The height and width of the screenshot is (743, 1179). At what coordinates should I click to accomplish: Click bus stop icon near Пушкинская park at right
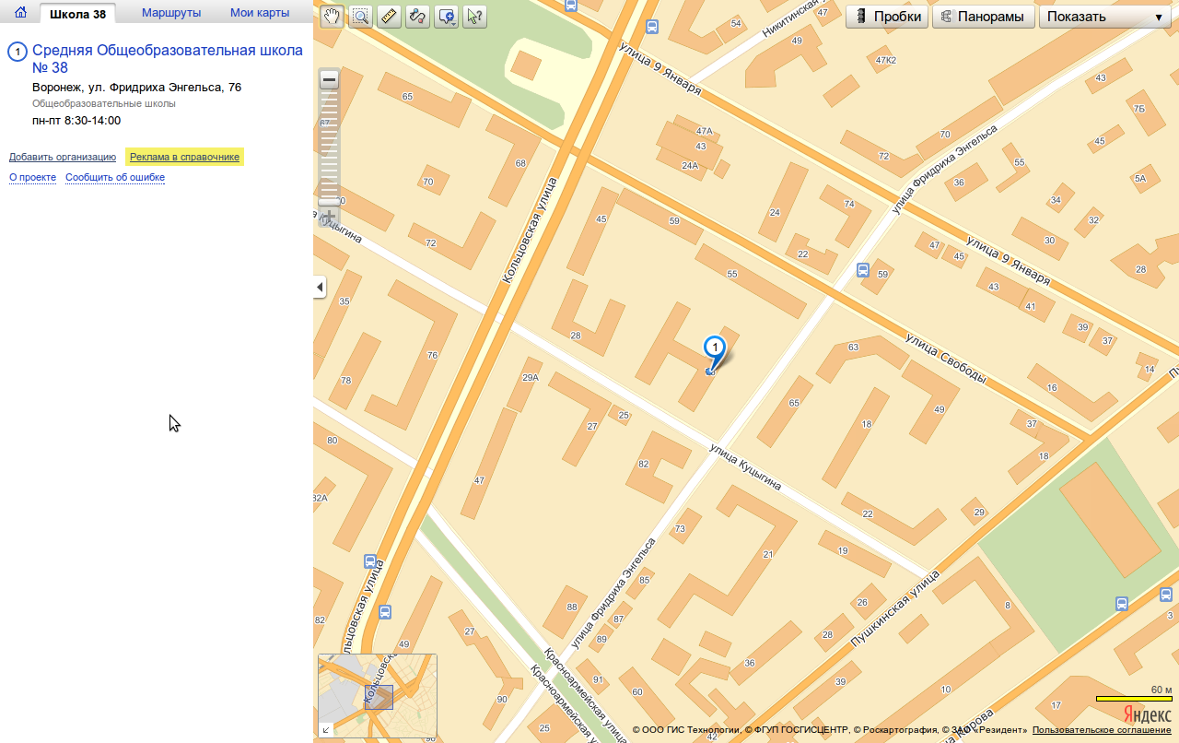(1122, 604)
